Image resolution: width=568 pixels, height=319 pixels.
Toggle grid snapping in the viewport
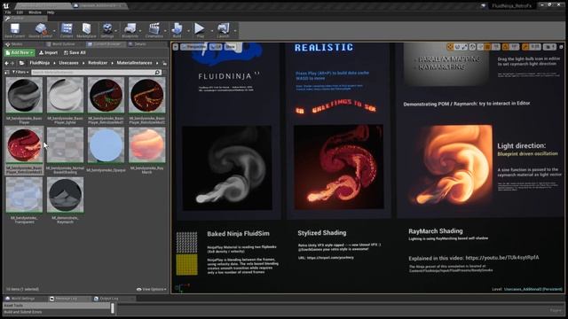coord(487,47)
